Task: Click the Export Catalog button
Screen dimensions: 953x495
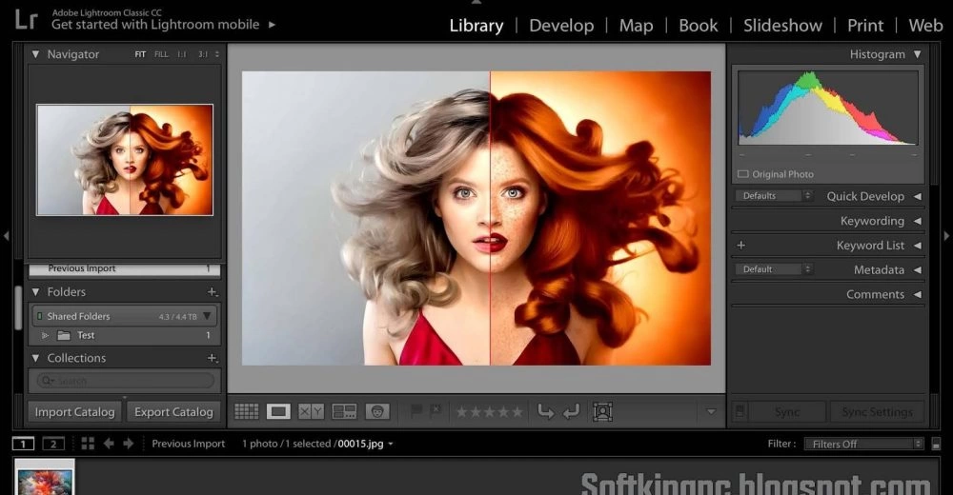Action: pyautogui.click(x=173, y=412)
